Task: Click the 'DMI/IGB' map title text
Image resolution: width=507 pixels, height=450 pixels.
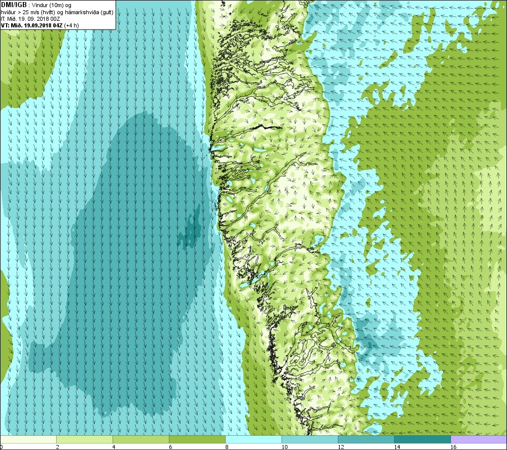Action: point(14,5)
